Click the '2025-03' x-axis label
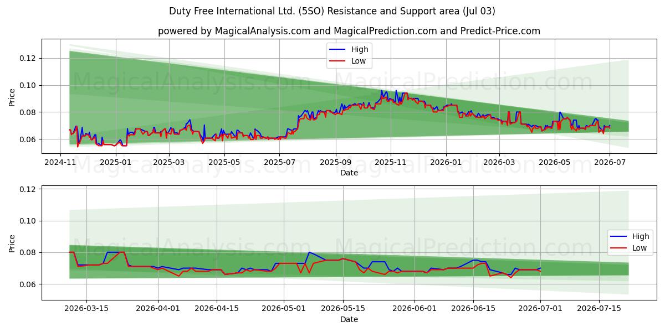The width and height of the screenshot is (665, 332). tap(169, 162)
